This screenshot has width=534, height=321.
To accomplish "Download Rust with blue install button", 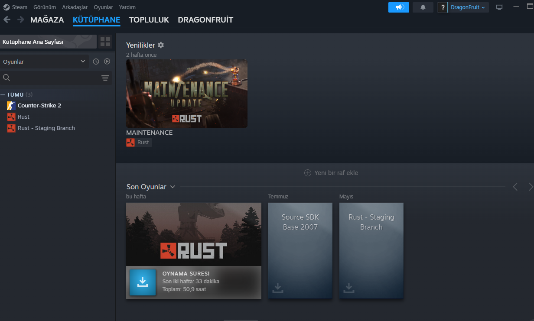I will pos(143,282).
